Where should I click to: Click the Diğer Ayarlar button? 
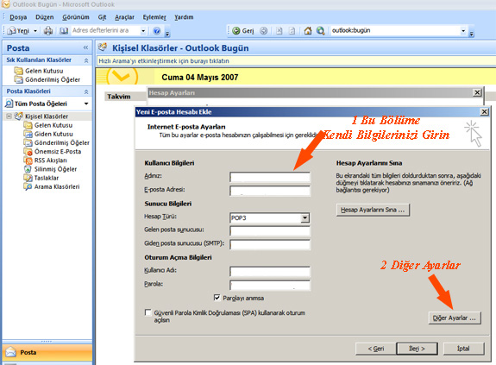[x=455, y=318]
